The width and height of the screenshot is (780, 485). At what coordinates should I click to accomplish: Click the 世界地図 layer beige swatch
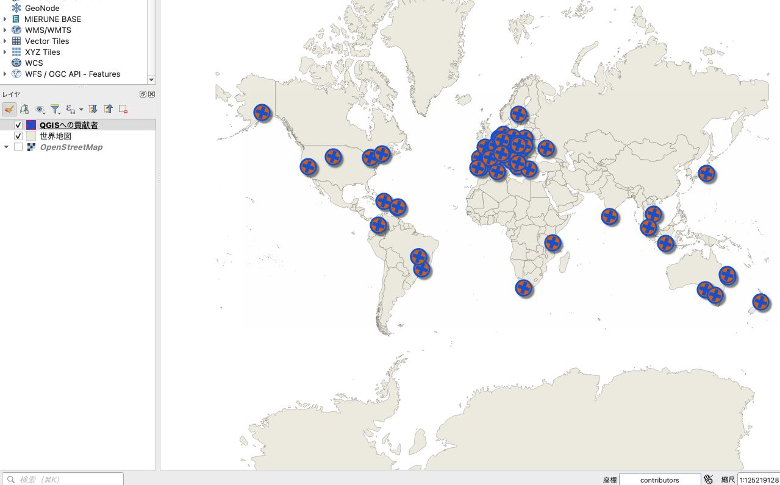(x=31, y=136)
